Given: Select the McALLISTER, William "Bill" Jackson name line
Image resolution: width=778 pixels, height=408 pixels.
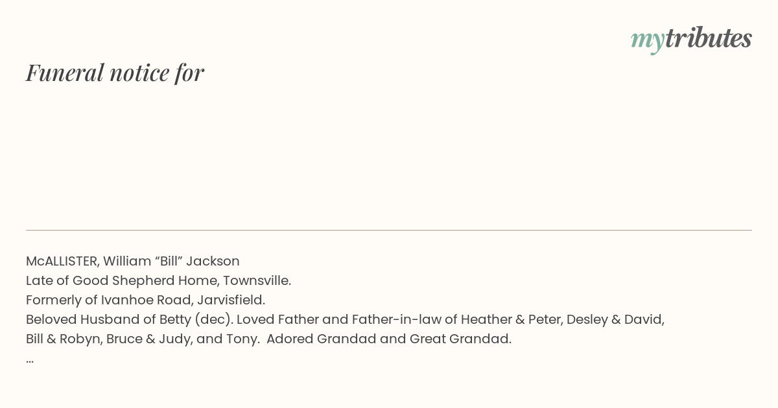Looking at the screenshot, I should click(133, 261).
